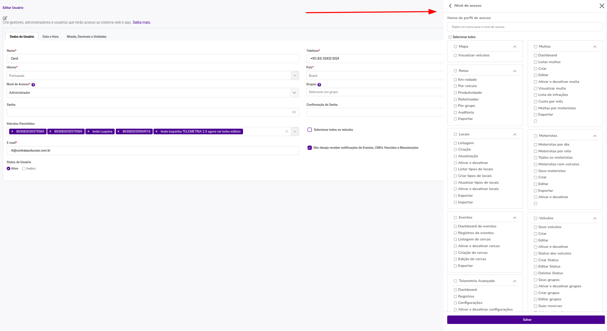
Task: Click the Confirmação da Senha field
Action: pos(375,112)
